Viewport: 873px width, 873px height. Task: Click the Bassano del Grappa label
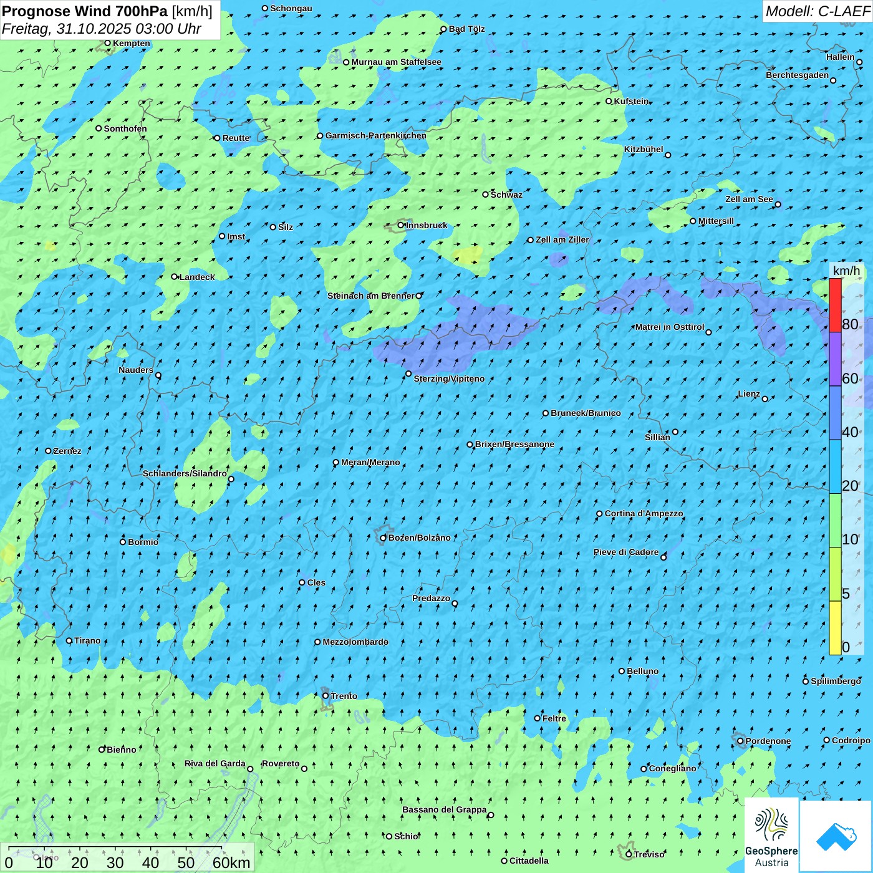445,809
